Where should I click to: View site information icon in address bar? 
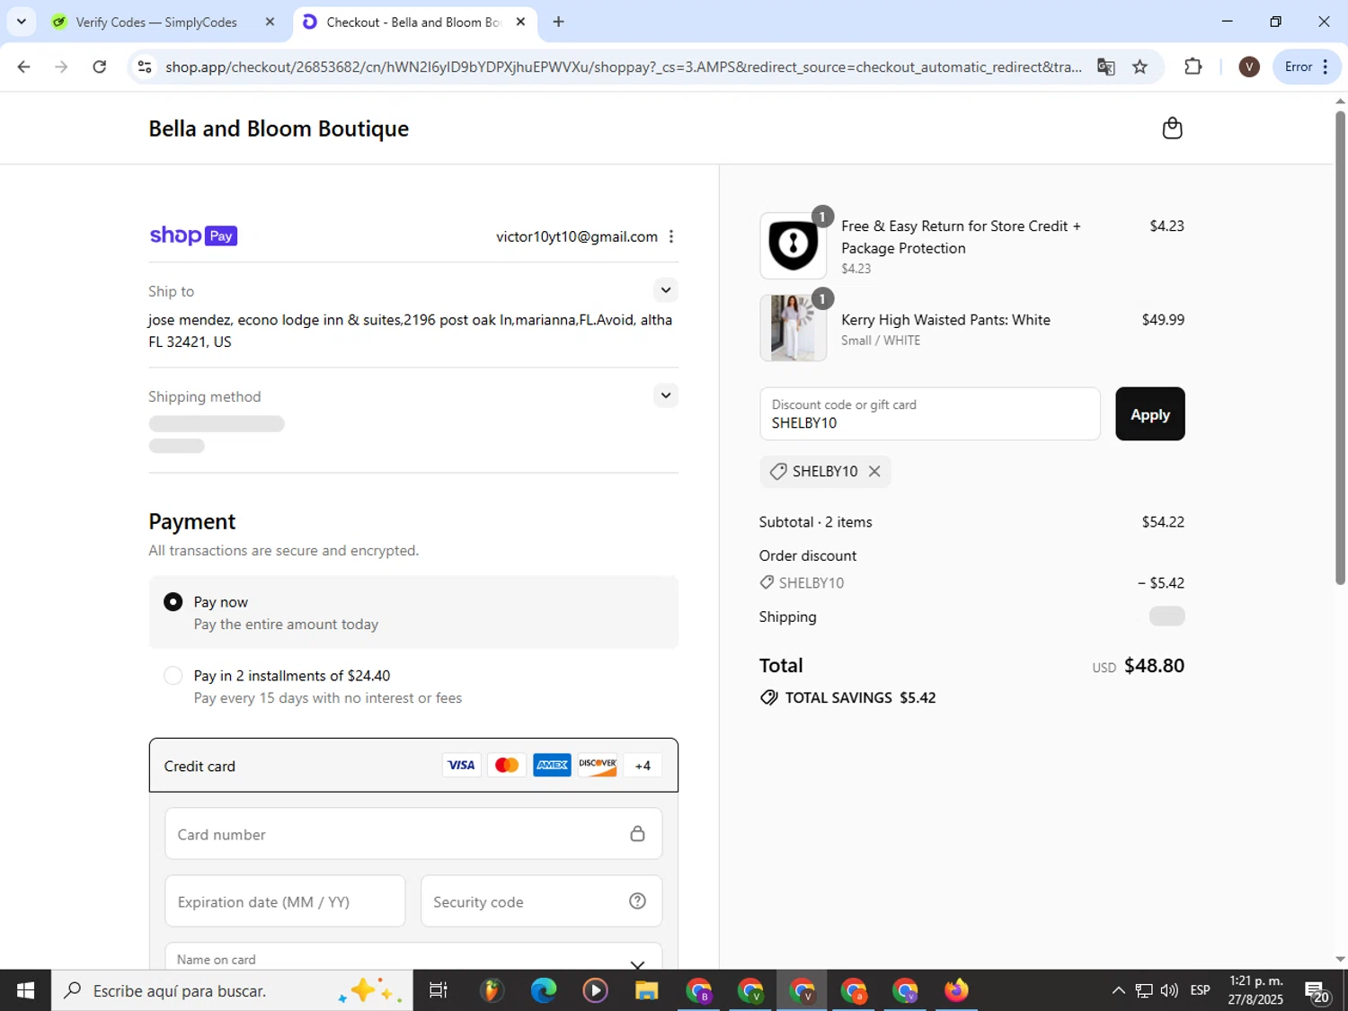145,67
